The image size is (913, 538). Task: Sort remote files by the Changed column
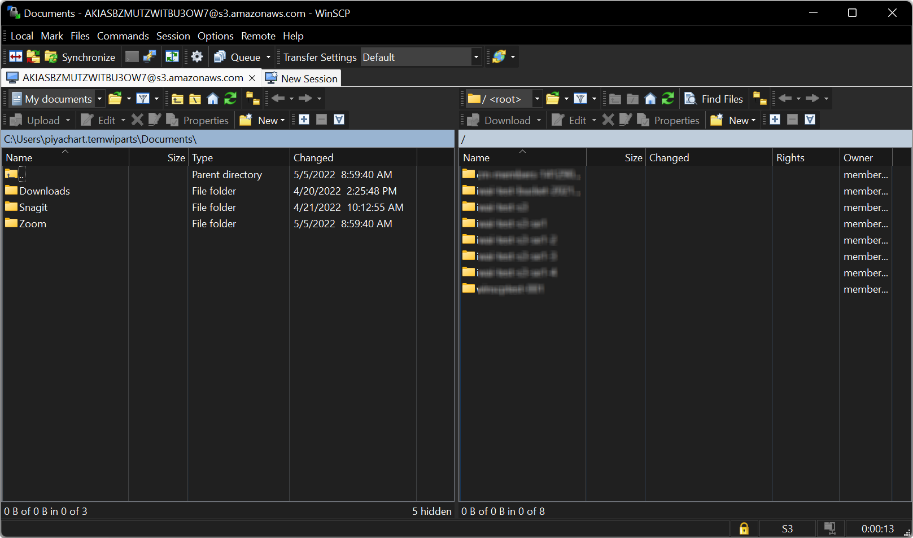click(669, 157)
